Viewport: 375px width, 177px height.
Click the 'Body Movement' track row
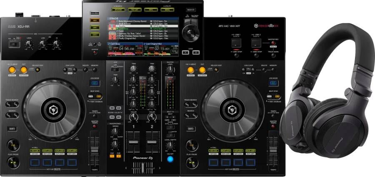tap(143, 21)
